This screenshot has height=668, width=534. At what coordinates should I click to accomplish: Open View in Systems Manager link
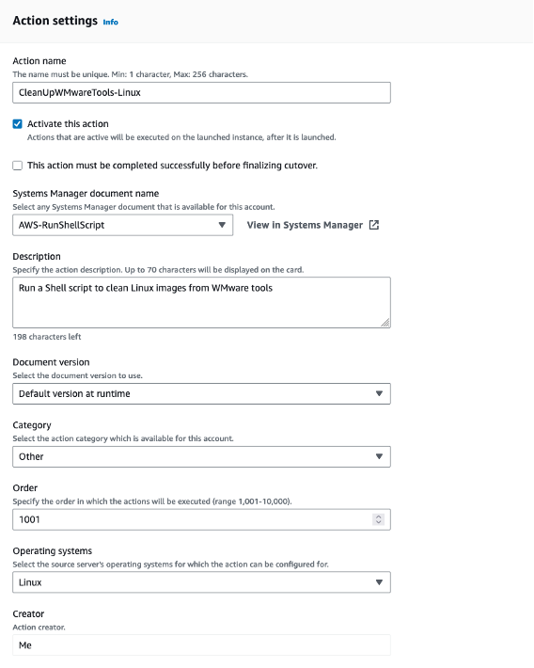pos(305,225)
